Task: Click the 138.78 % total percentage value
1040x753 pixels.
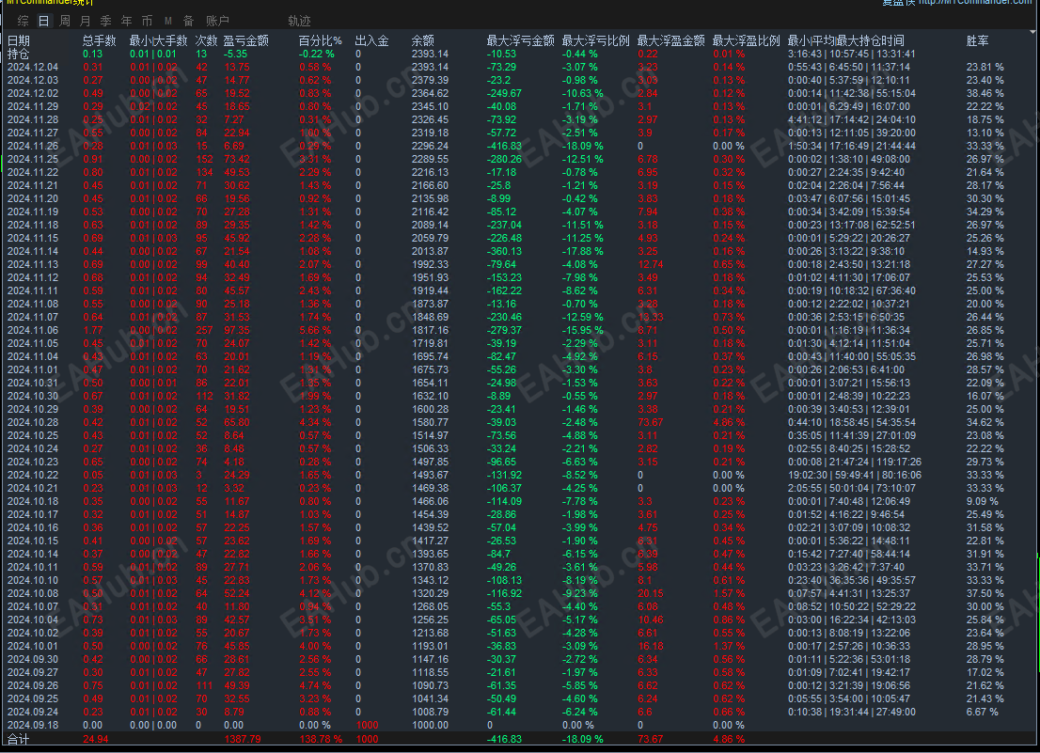Action: (321, 739)
